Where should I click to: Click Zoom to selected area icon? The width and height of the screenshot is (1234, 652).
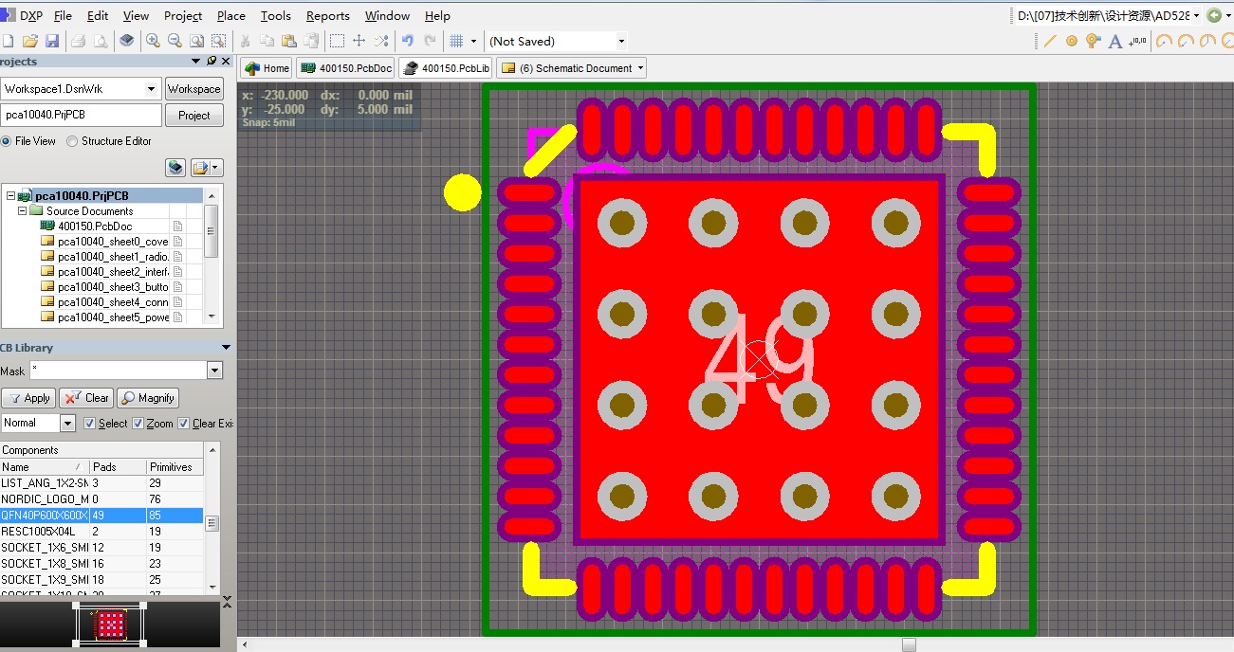218,41
